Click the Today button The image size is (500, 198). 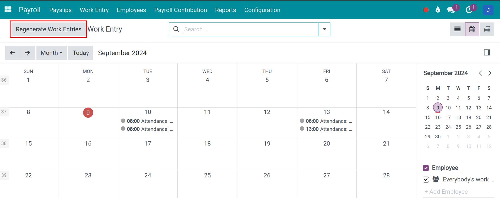click(81, 53)
